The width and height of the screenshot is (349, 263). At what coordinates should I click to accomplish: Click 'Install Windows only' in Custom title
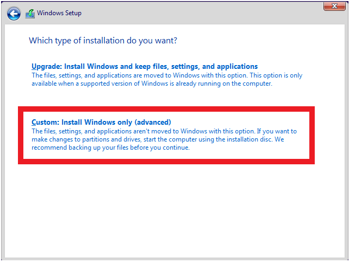point(97,123)
